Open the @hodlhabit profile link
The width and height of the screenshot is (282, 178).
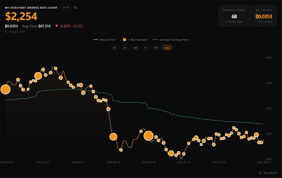pyautogui.click(x=270, y=173)
